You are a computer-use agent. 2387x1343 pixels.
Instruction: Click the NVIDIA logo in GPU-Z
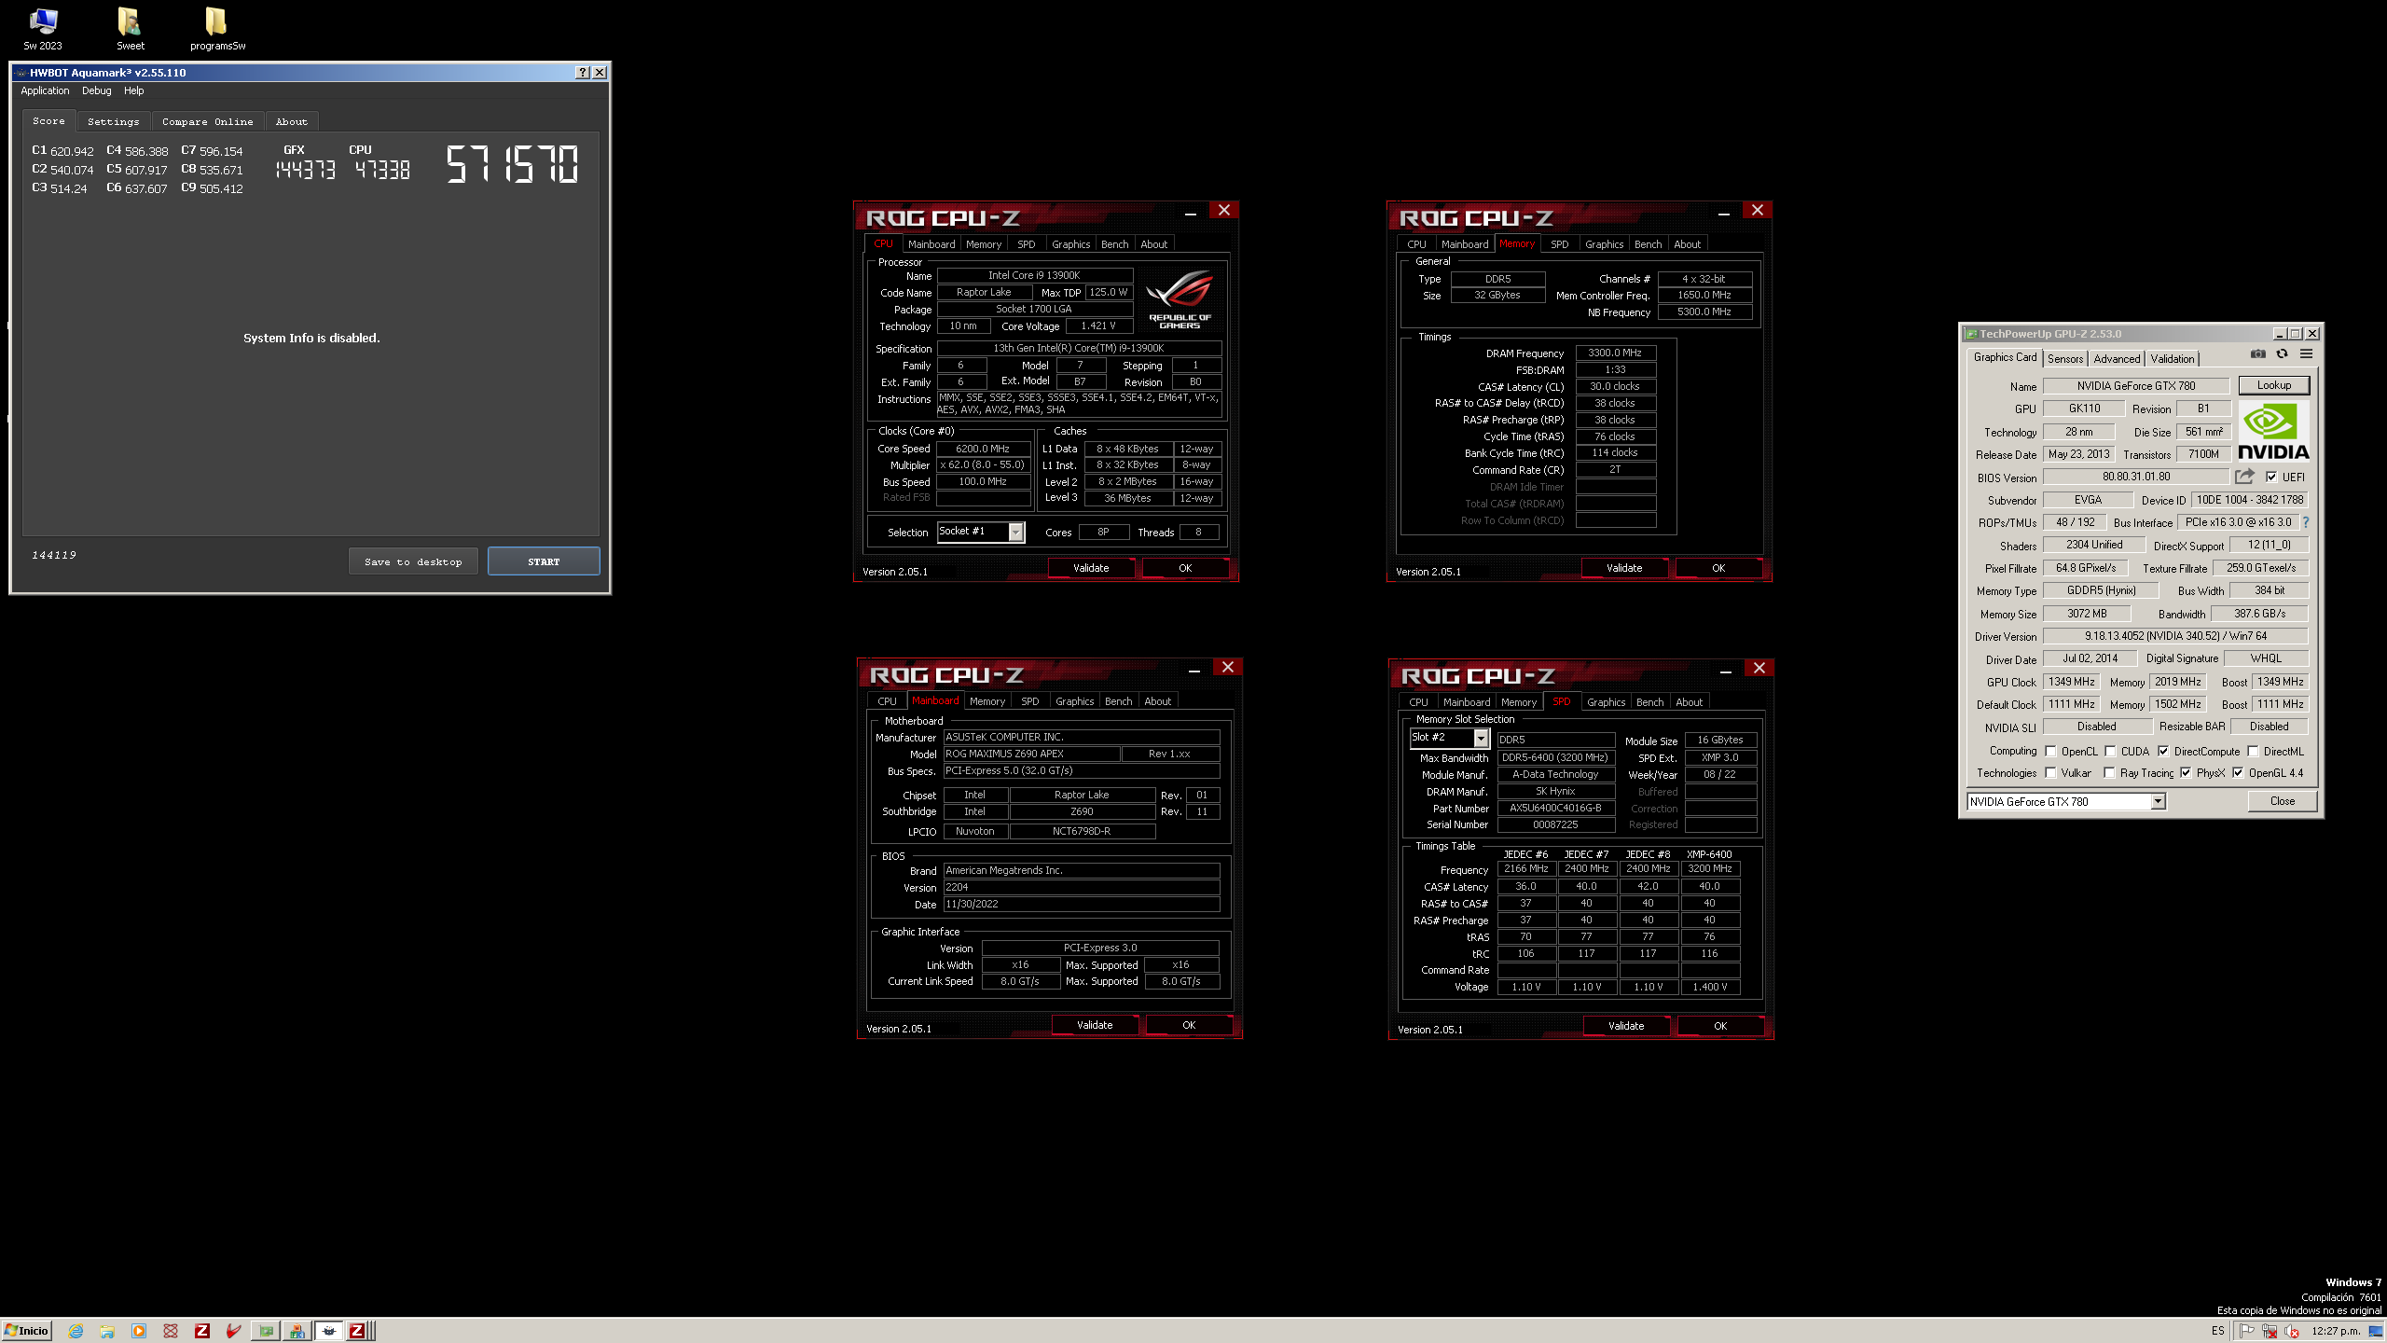(2273, 432)
